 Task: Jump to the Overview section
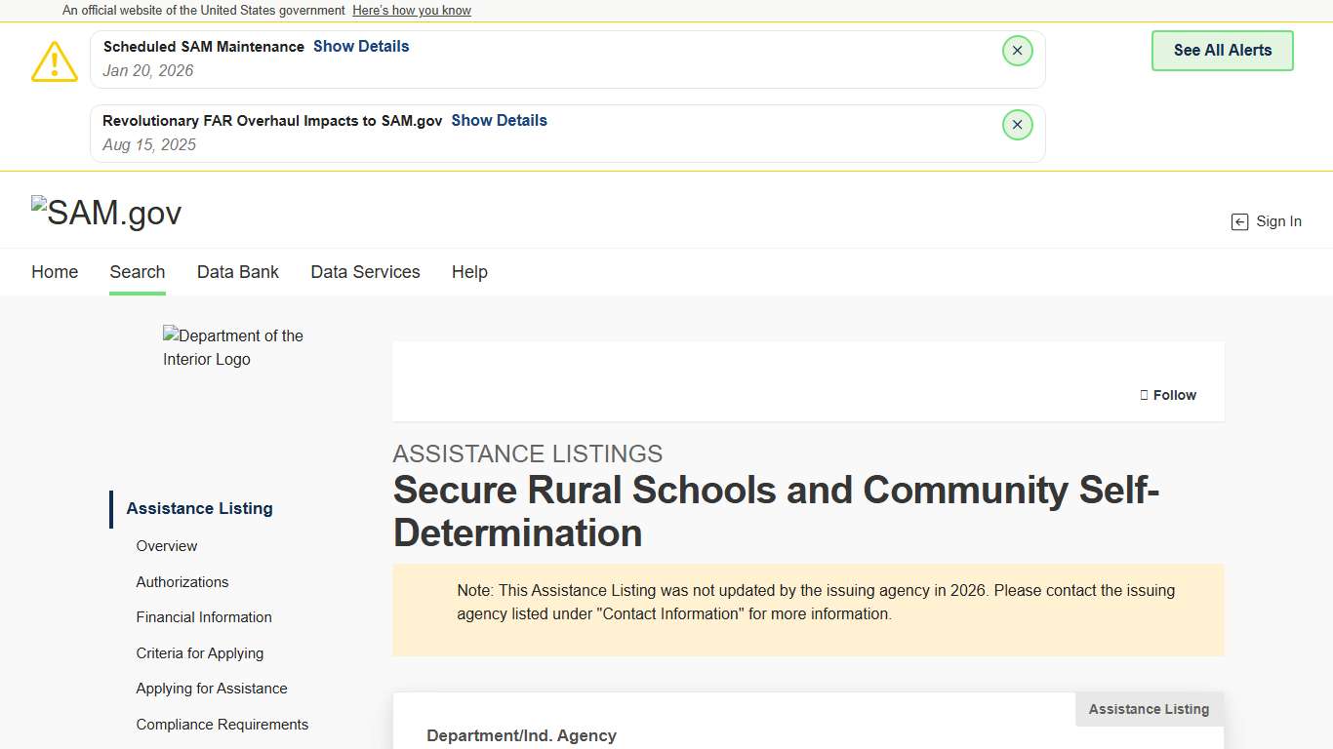click(x=167, y=546)
